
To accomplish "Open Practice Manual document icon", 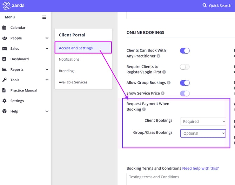I will (x=5, y=90).
